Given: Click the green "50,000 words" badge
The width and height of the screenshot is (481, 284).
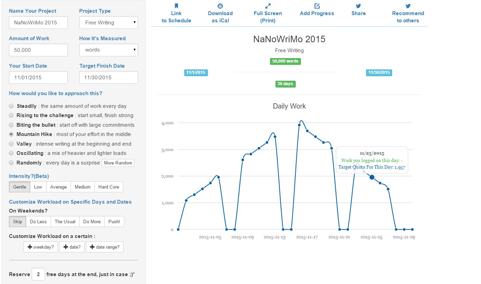Looking at the screenshot, I should 285,61.
